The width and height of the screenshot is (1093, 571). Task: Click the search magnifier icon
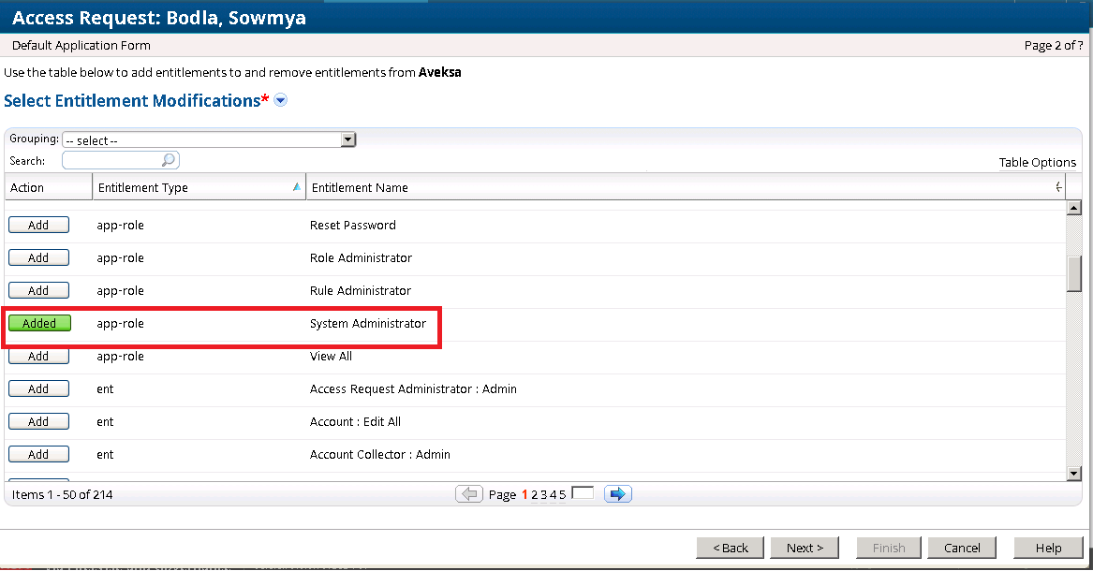point(168,159)
